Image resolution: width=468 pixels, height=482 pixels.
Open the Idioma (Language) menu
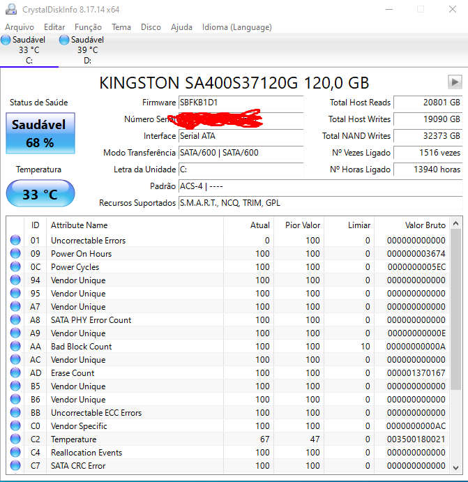237,27
